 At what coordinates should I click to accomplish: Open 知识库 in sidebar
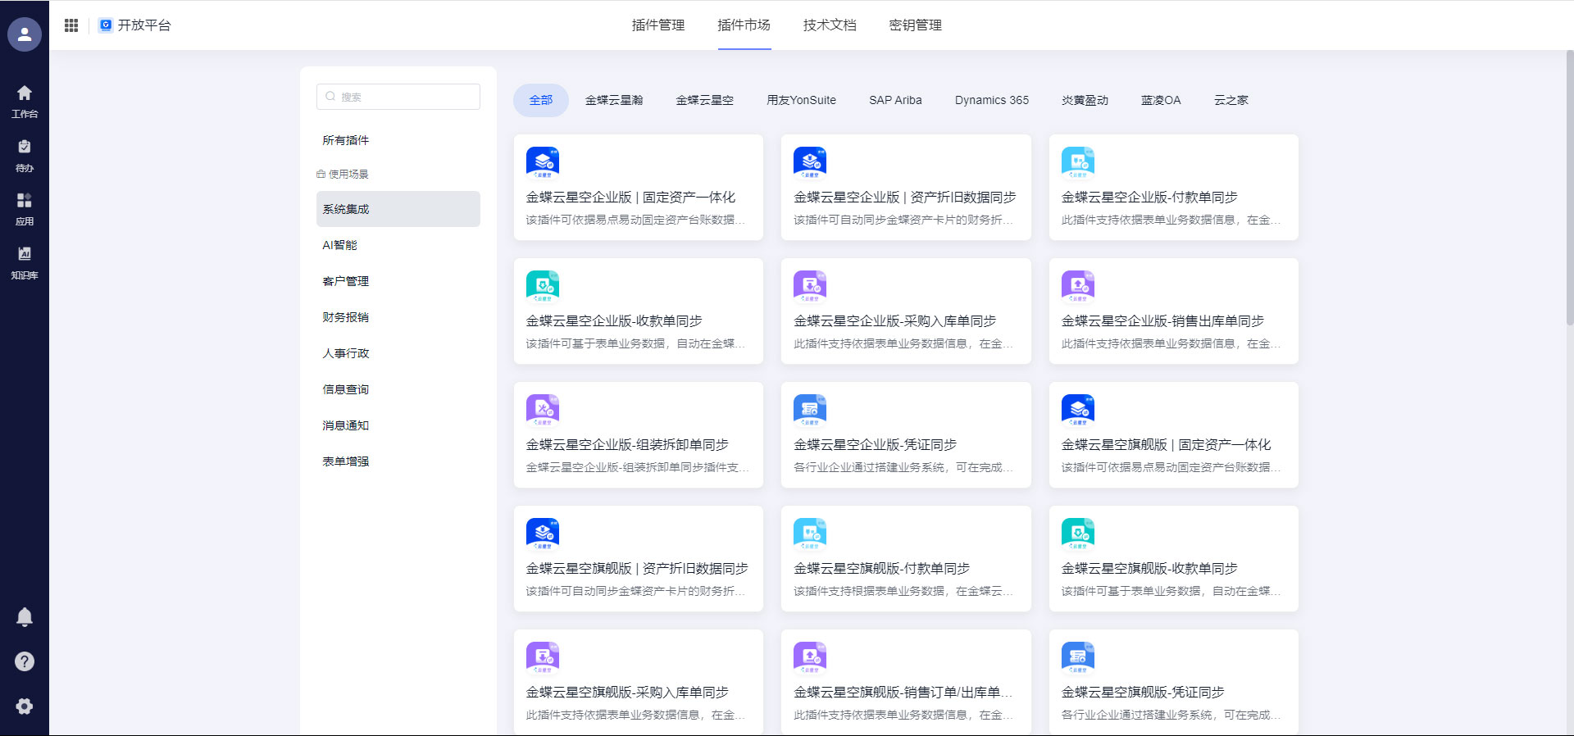point(25,263)
